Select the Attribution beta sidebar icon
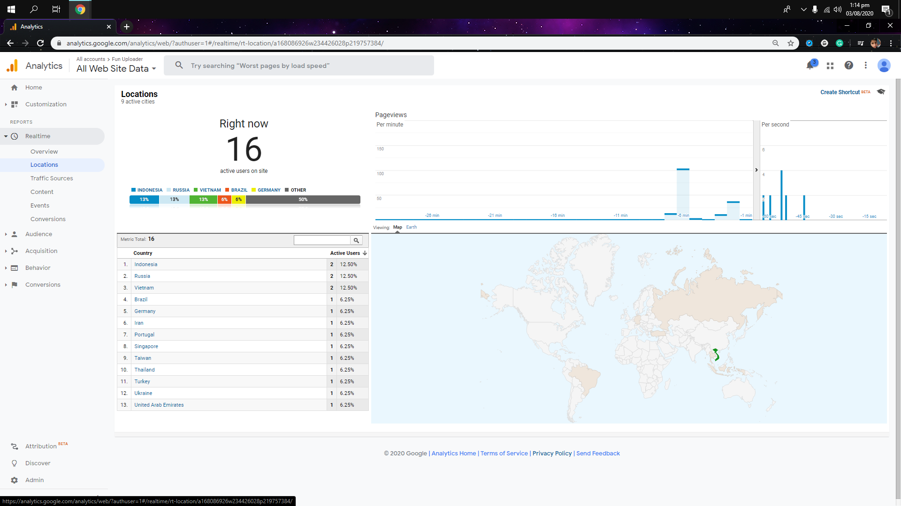The image size is (901, 506). pos(14,446)
